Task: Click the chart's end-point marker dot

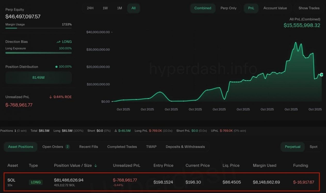Action: [x=321, y=75]
